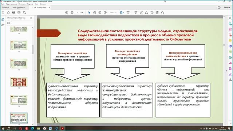Zoom out with the minus icon

[x=100, y=13]
